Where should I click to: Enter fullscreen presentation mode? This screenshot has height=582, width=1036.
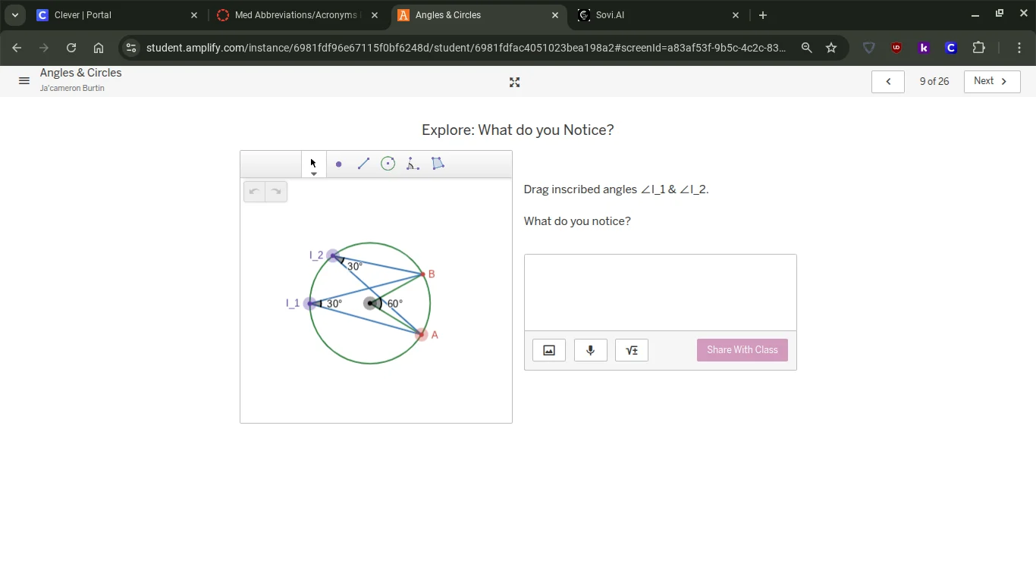pos(514,82)
